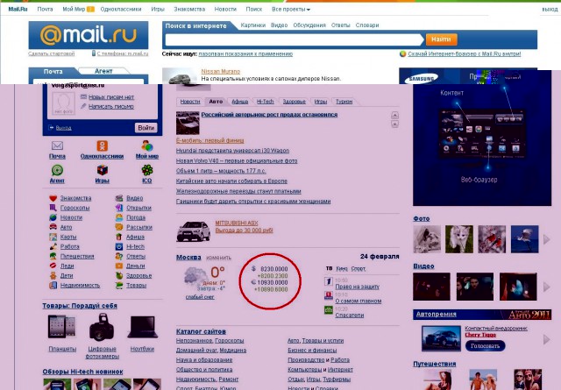The image size is (561, 390).
Task: Launch the Агент green @ icon
Action: (57, 170)
